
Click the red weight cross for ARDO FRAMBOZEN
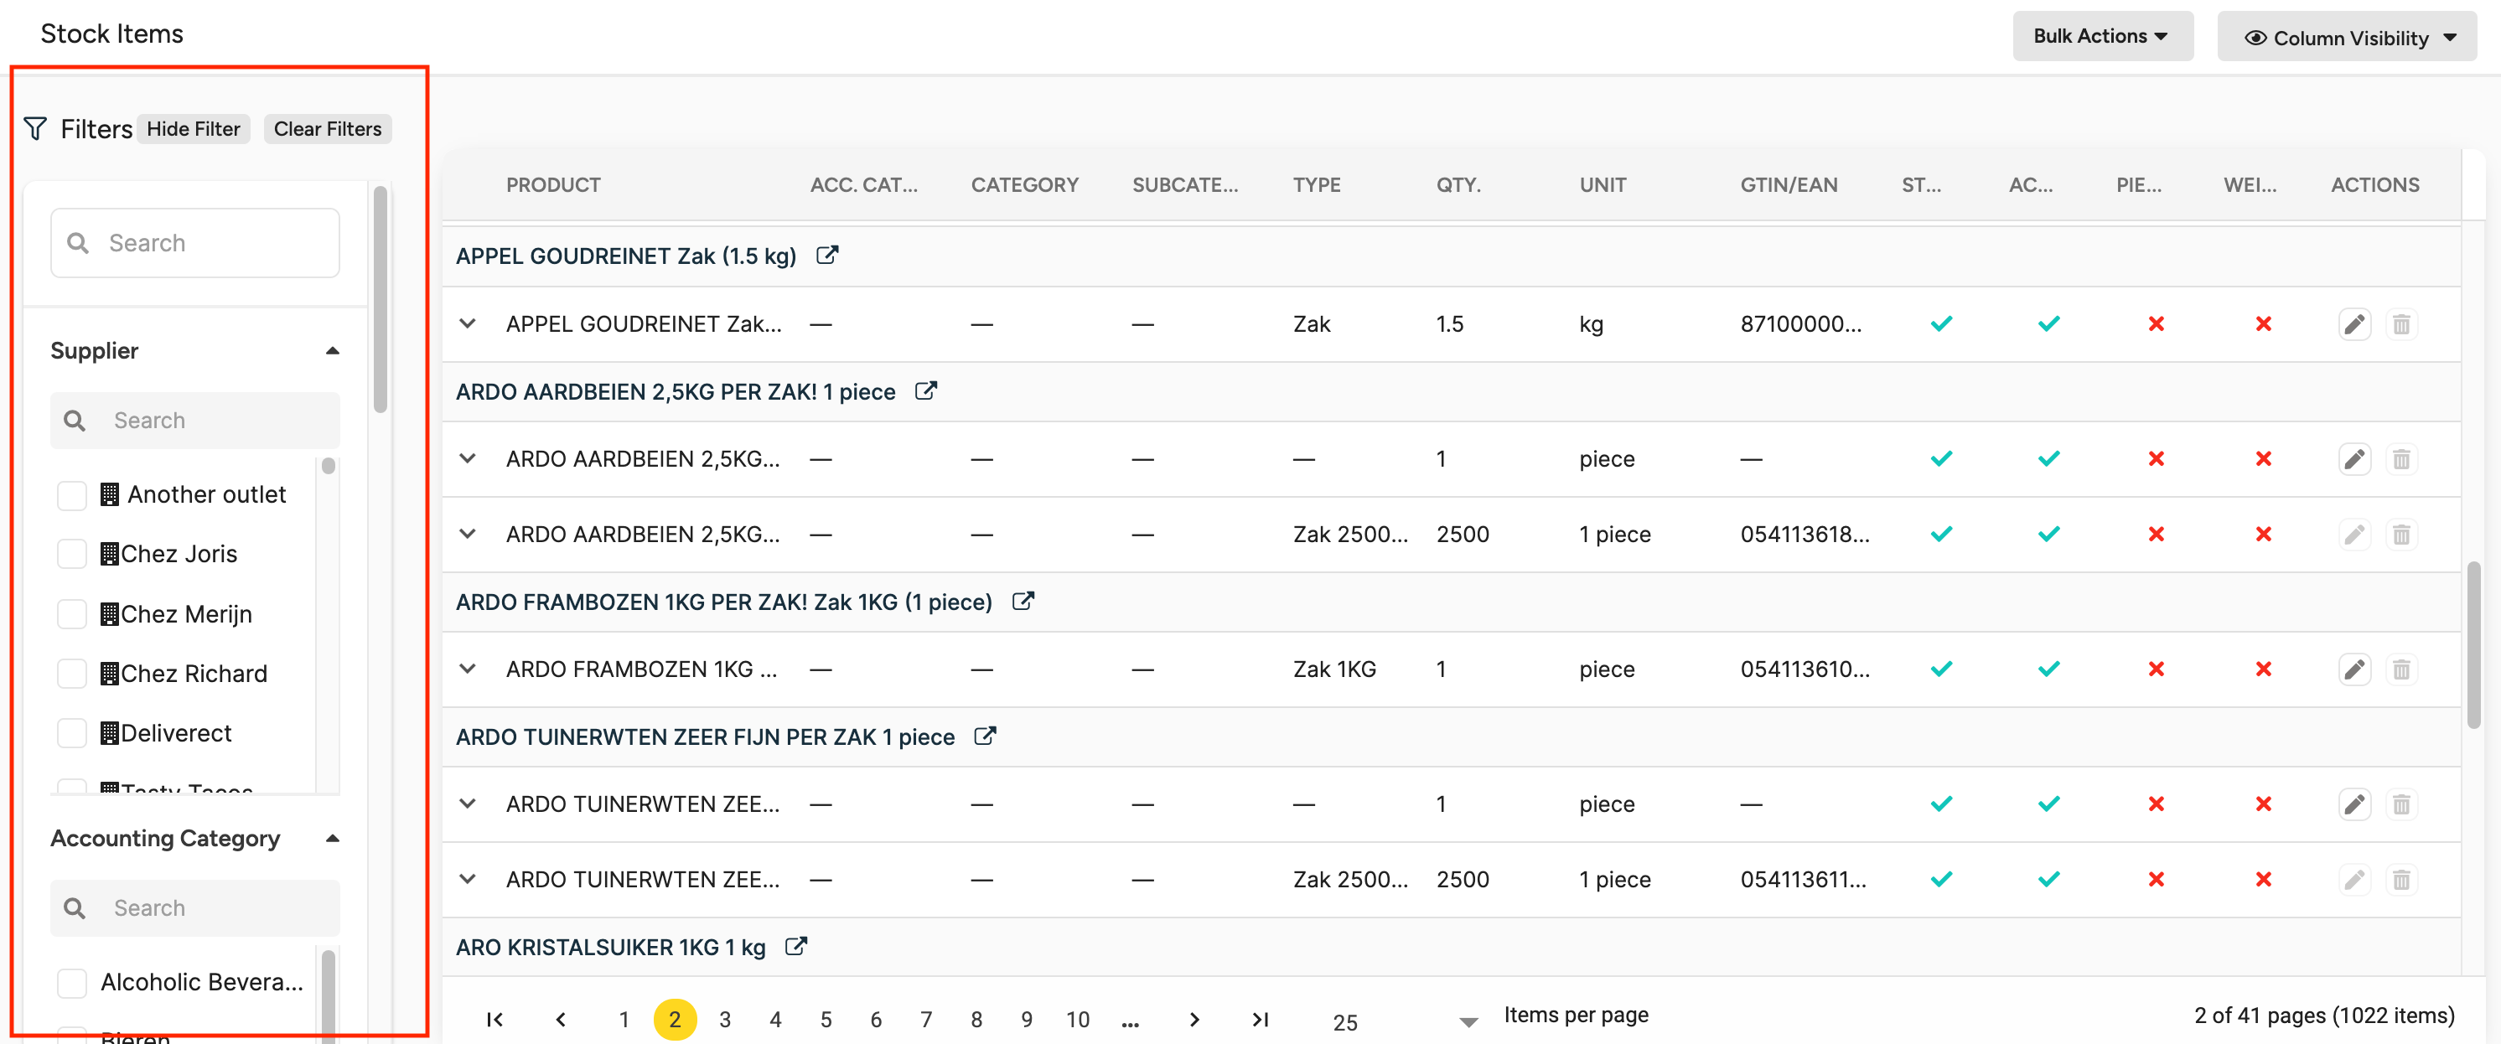point(2263,669)
